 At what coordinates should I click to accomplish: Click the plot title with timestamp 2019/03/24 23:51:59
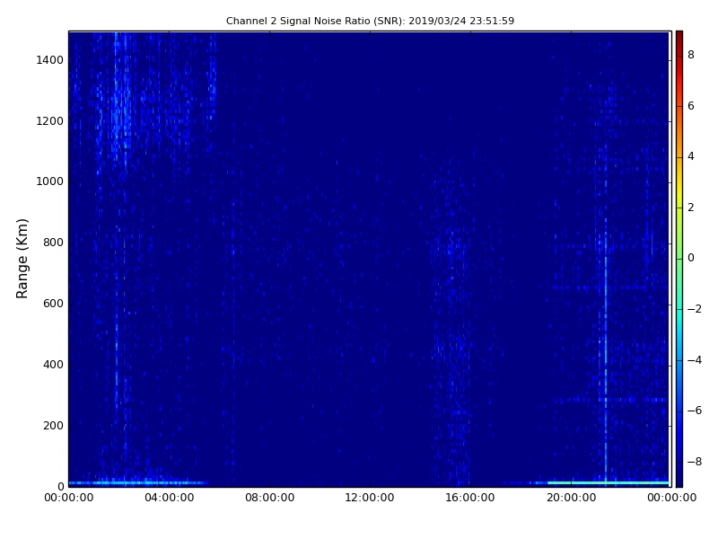click(370, 21)
